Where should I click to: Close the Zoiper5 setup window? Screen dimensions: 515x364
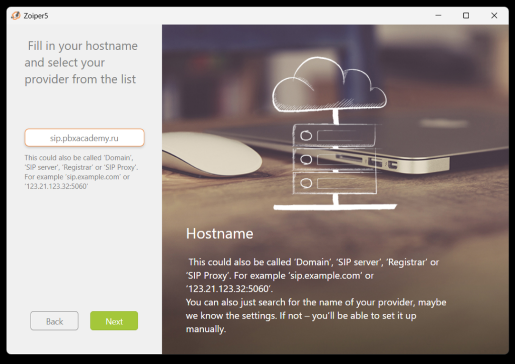pos(494,16)
